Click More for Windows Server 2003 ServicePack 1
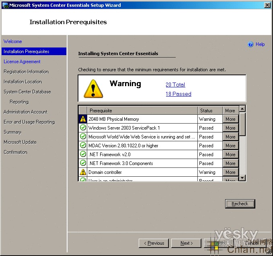This screenshot has width=273, height=256. 230,128
